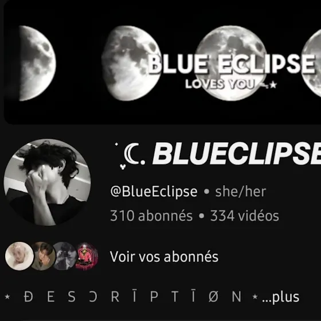Image resolution: width=321 pixels, height=321 pixels.
Task: Click the red gaming logo subscriber avatar
Action: (x=87, y=256)
